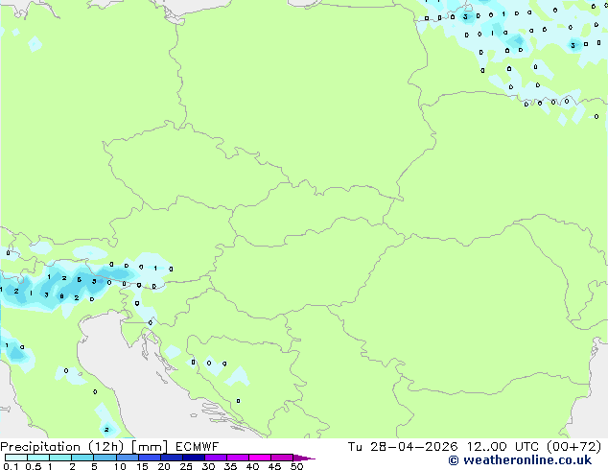Image resolution: width=608 pixels, height=470 pixels.
Task: Click the '20' legend scale label
Action: pyautogui.click(x=164, y=466)
